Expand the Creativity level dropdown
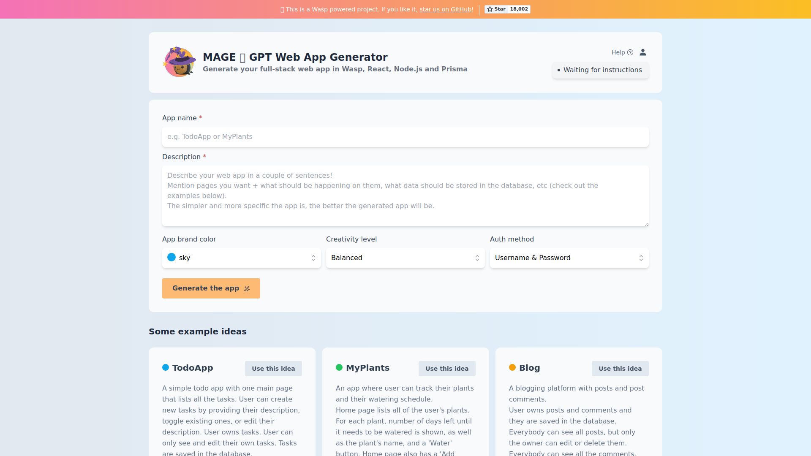811x456 pixels. (405, 258)
